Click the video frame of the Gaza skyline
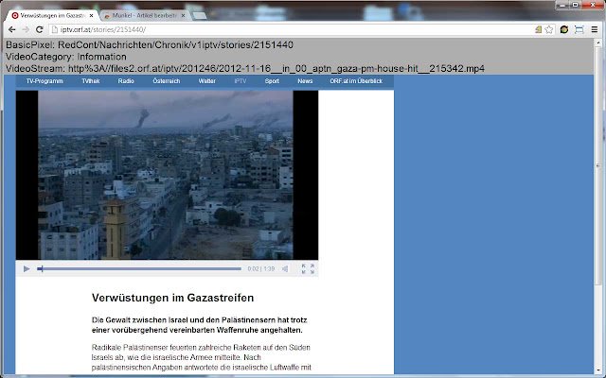Screen dimensions: 606x378 [x=166, y=175]
